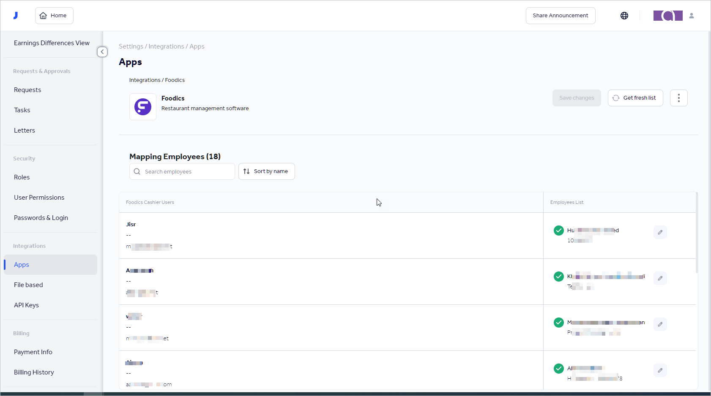
Task: Edit the employee mapping for Jisr row
Action: coord(660,232)
